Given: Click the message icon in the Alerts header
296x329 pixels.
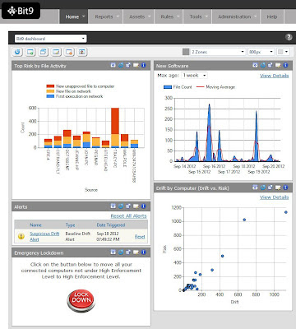Looking at the screenshot, I should tap(136, 206).
